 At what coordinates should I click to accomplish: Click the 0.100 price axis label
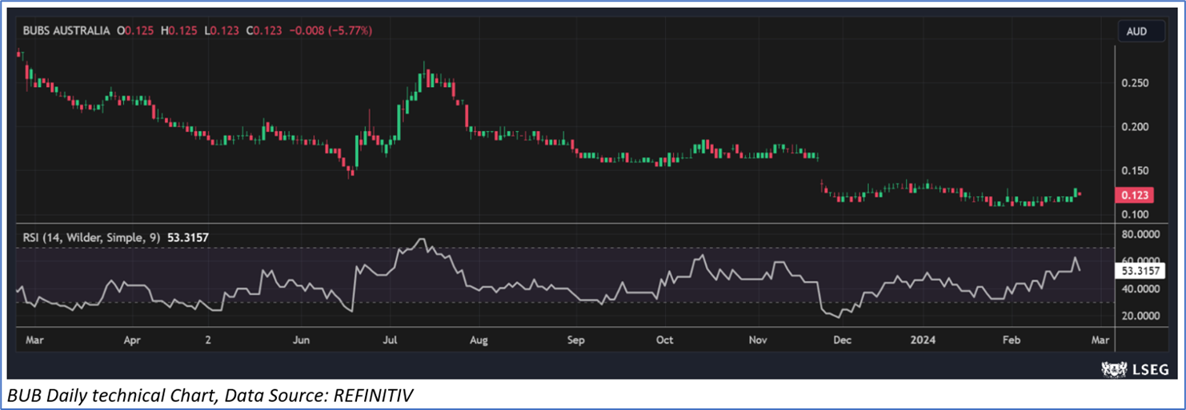[1136, 215]
